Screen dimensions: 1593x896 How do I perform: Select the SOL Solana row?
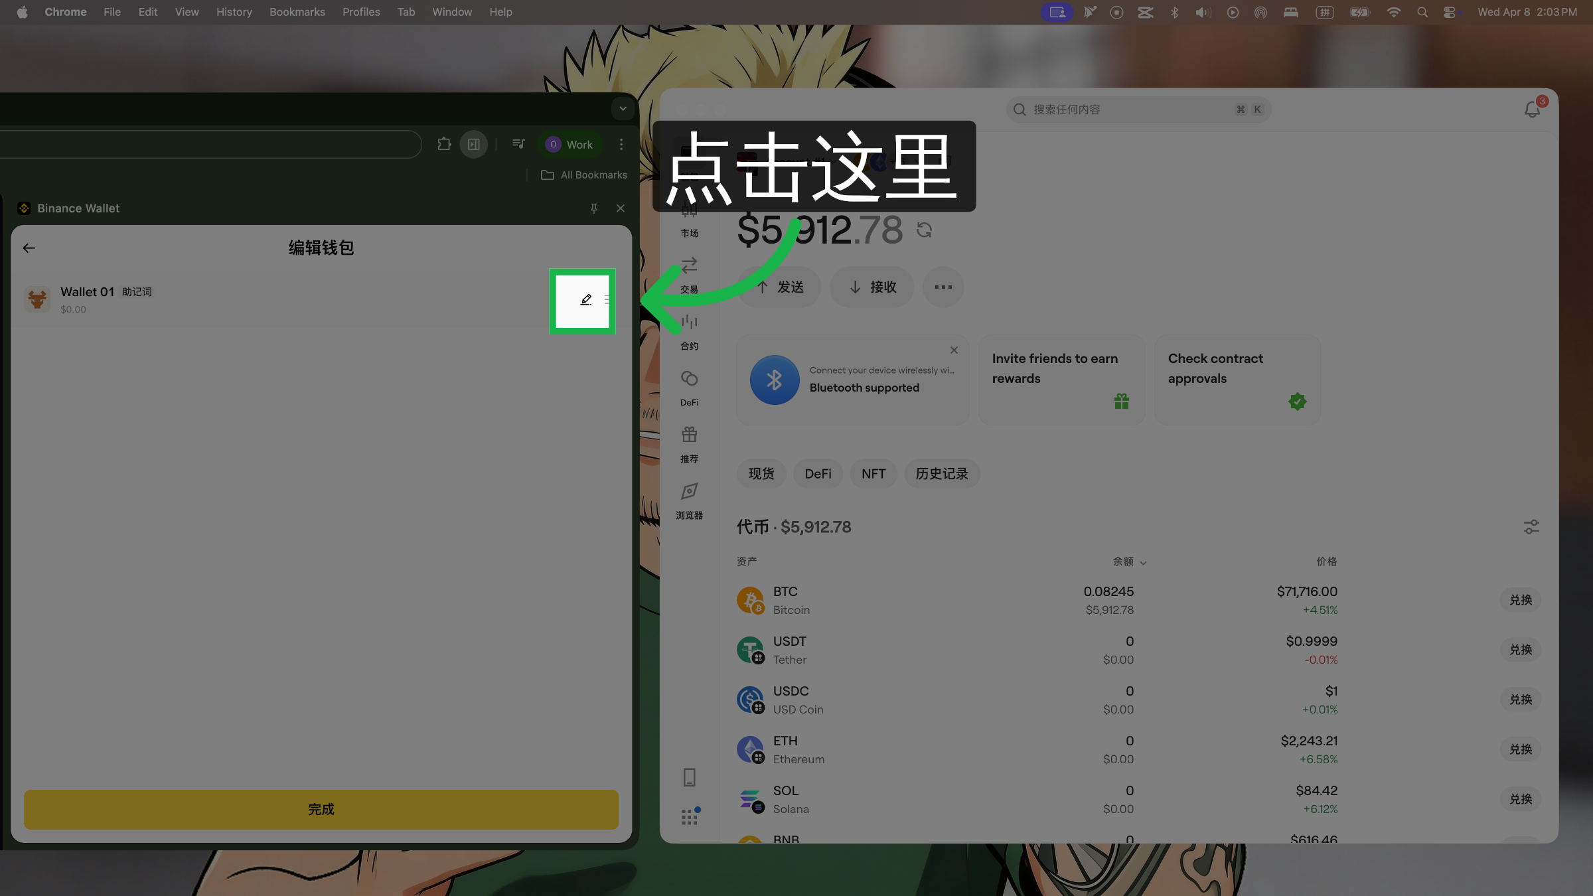pos(1138,799)
